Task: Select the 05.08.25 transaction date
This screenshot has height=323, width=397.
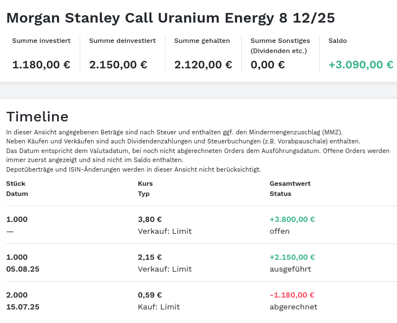Action: tap(23, 269)
